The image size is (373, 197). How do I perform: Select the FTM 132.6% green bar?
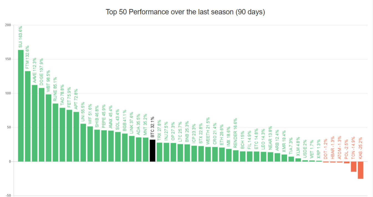[x=28, y=116]
